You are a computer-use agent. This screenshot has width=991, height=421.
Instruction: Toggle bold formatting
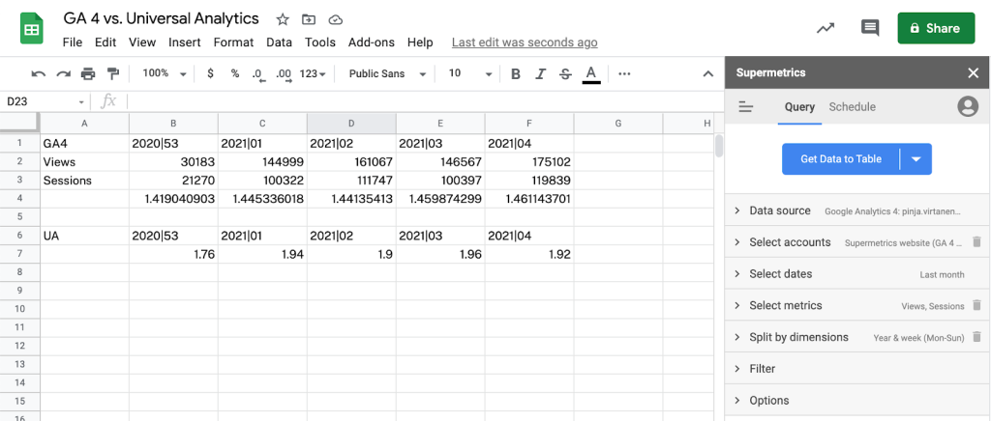[515, 74]
